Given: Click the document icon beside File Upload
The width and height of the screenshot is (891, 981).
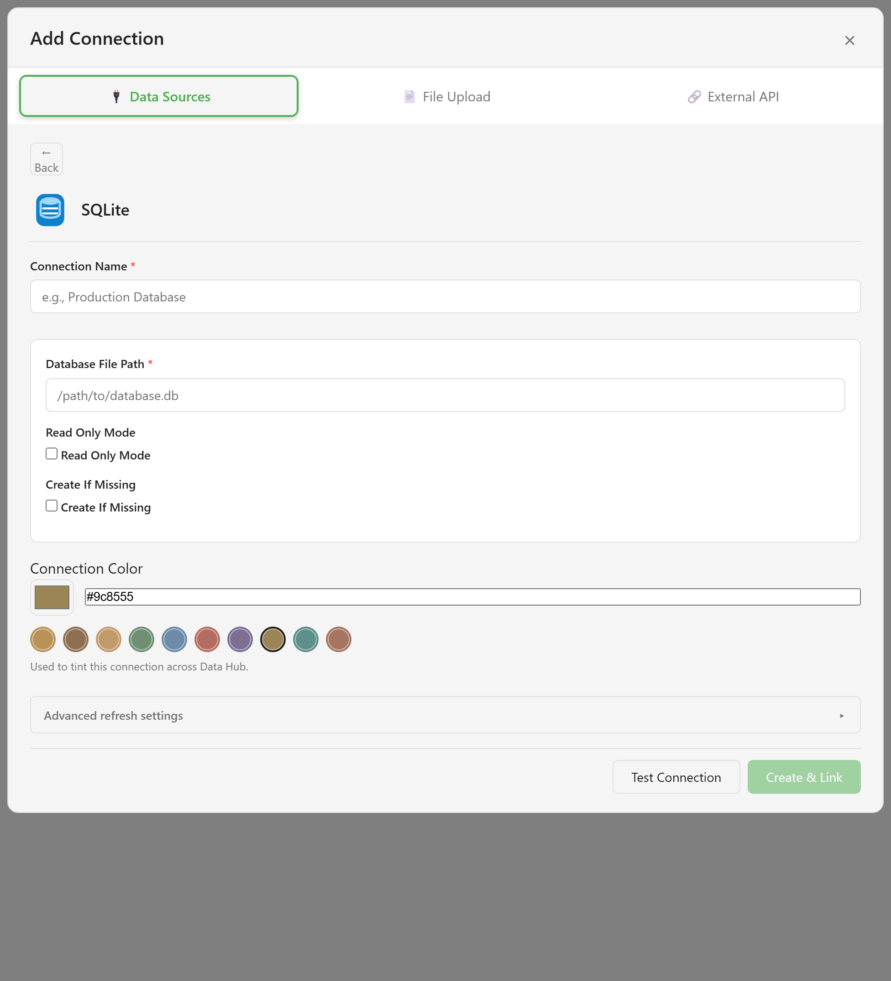Looking at the screenshot, I should point(409,96).
